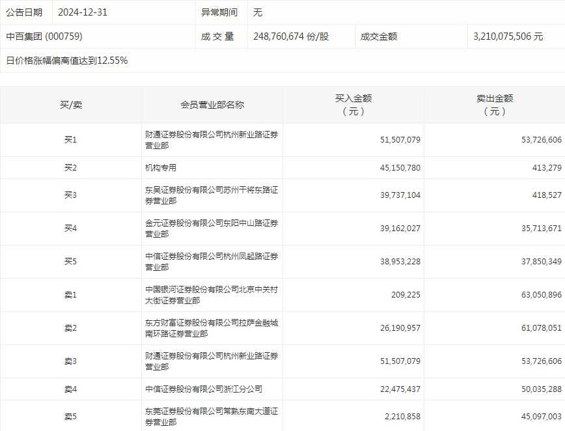The image size is (565, 431).
Task: Open 中国银河证券北京中关村大街营业部
Action: [212, 295]
